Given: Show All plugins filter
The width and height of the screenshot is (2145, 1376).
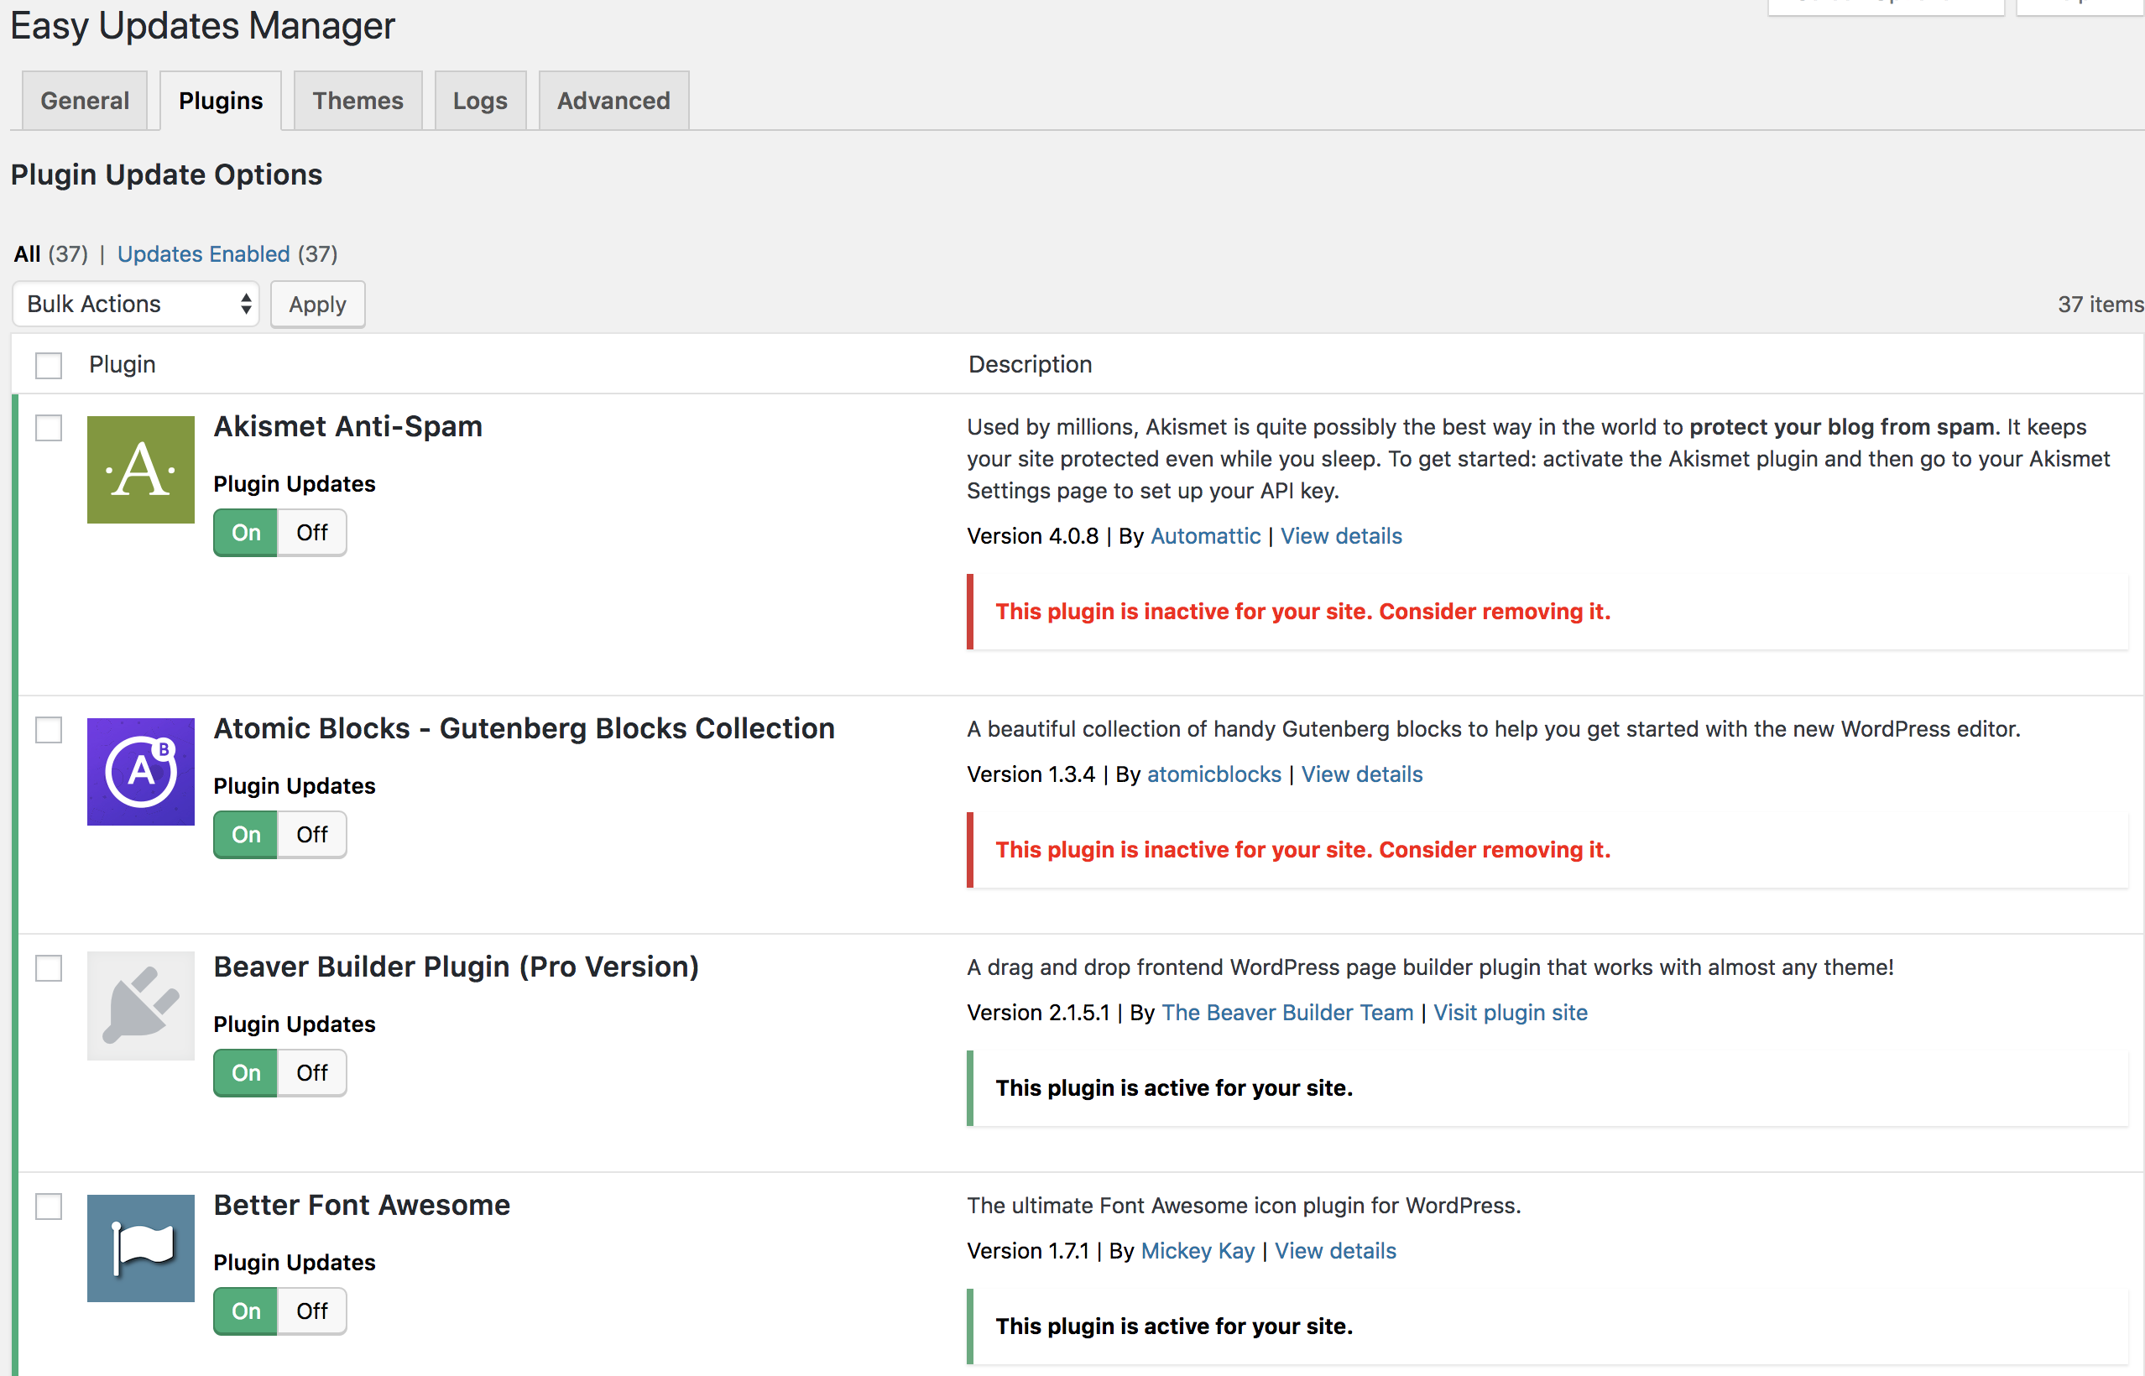Looking at the screenshot, I should 27,253.
